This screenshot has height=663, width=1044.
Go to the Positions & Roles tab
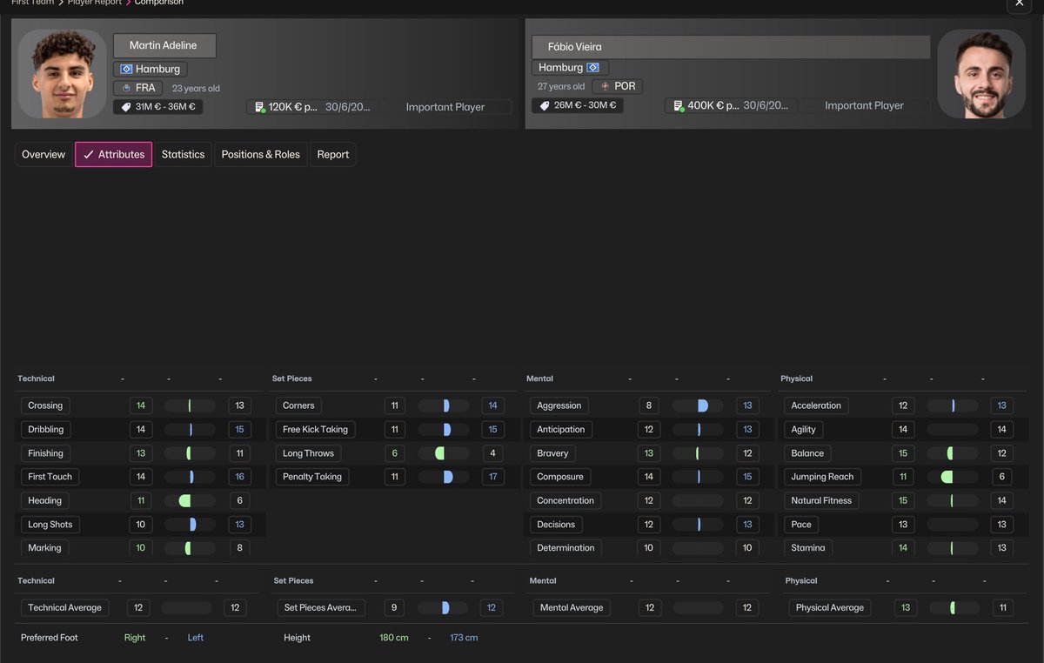coord(260,155)
